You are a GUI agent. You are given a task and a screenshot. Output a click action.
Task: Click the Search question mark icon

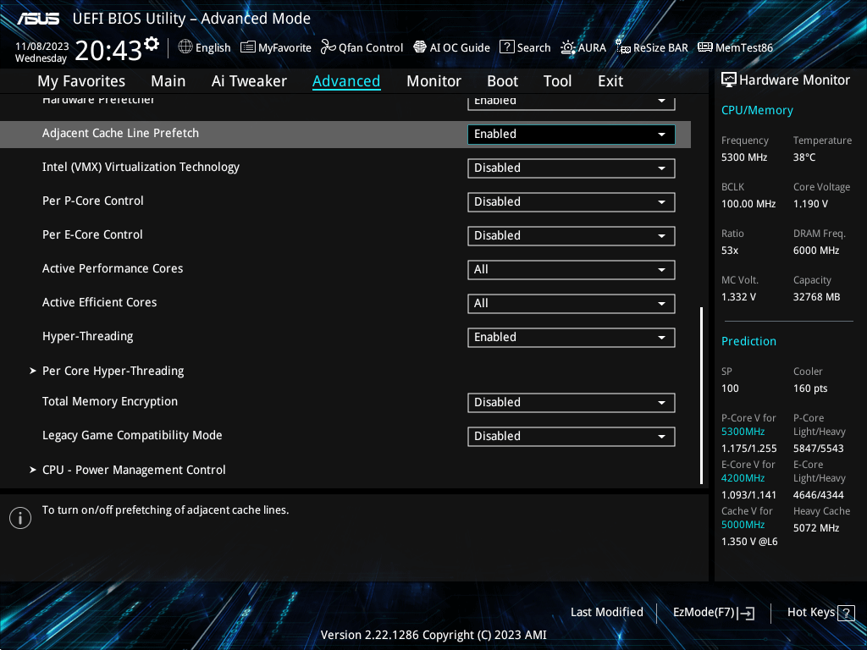click(x=506, y=47)
